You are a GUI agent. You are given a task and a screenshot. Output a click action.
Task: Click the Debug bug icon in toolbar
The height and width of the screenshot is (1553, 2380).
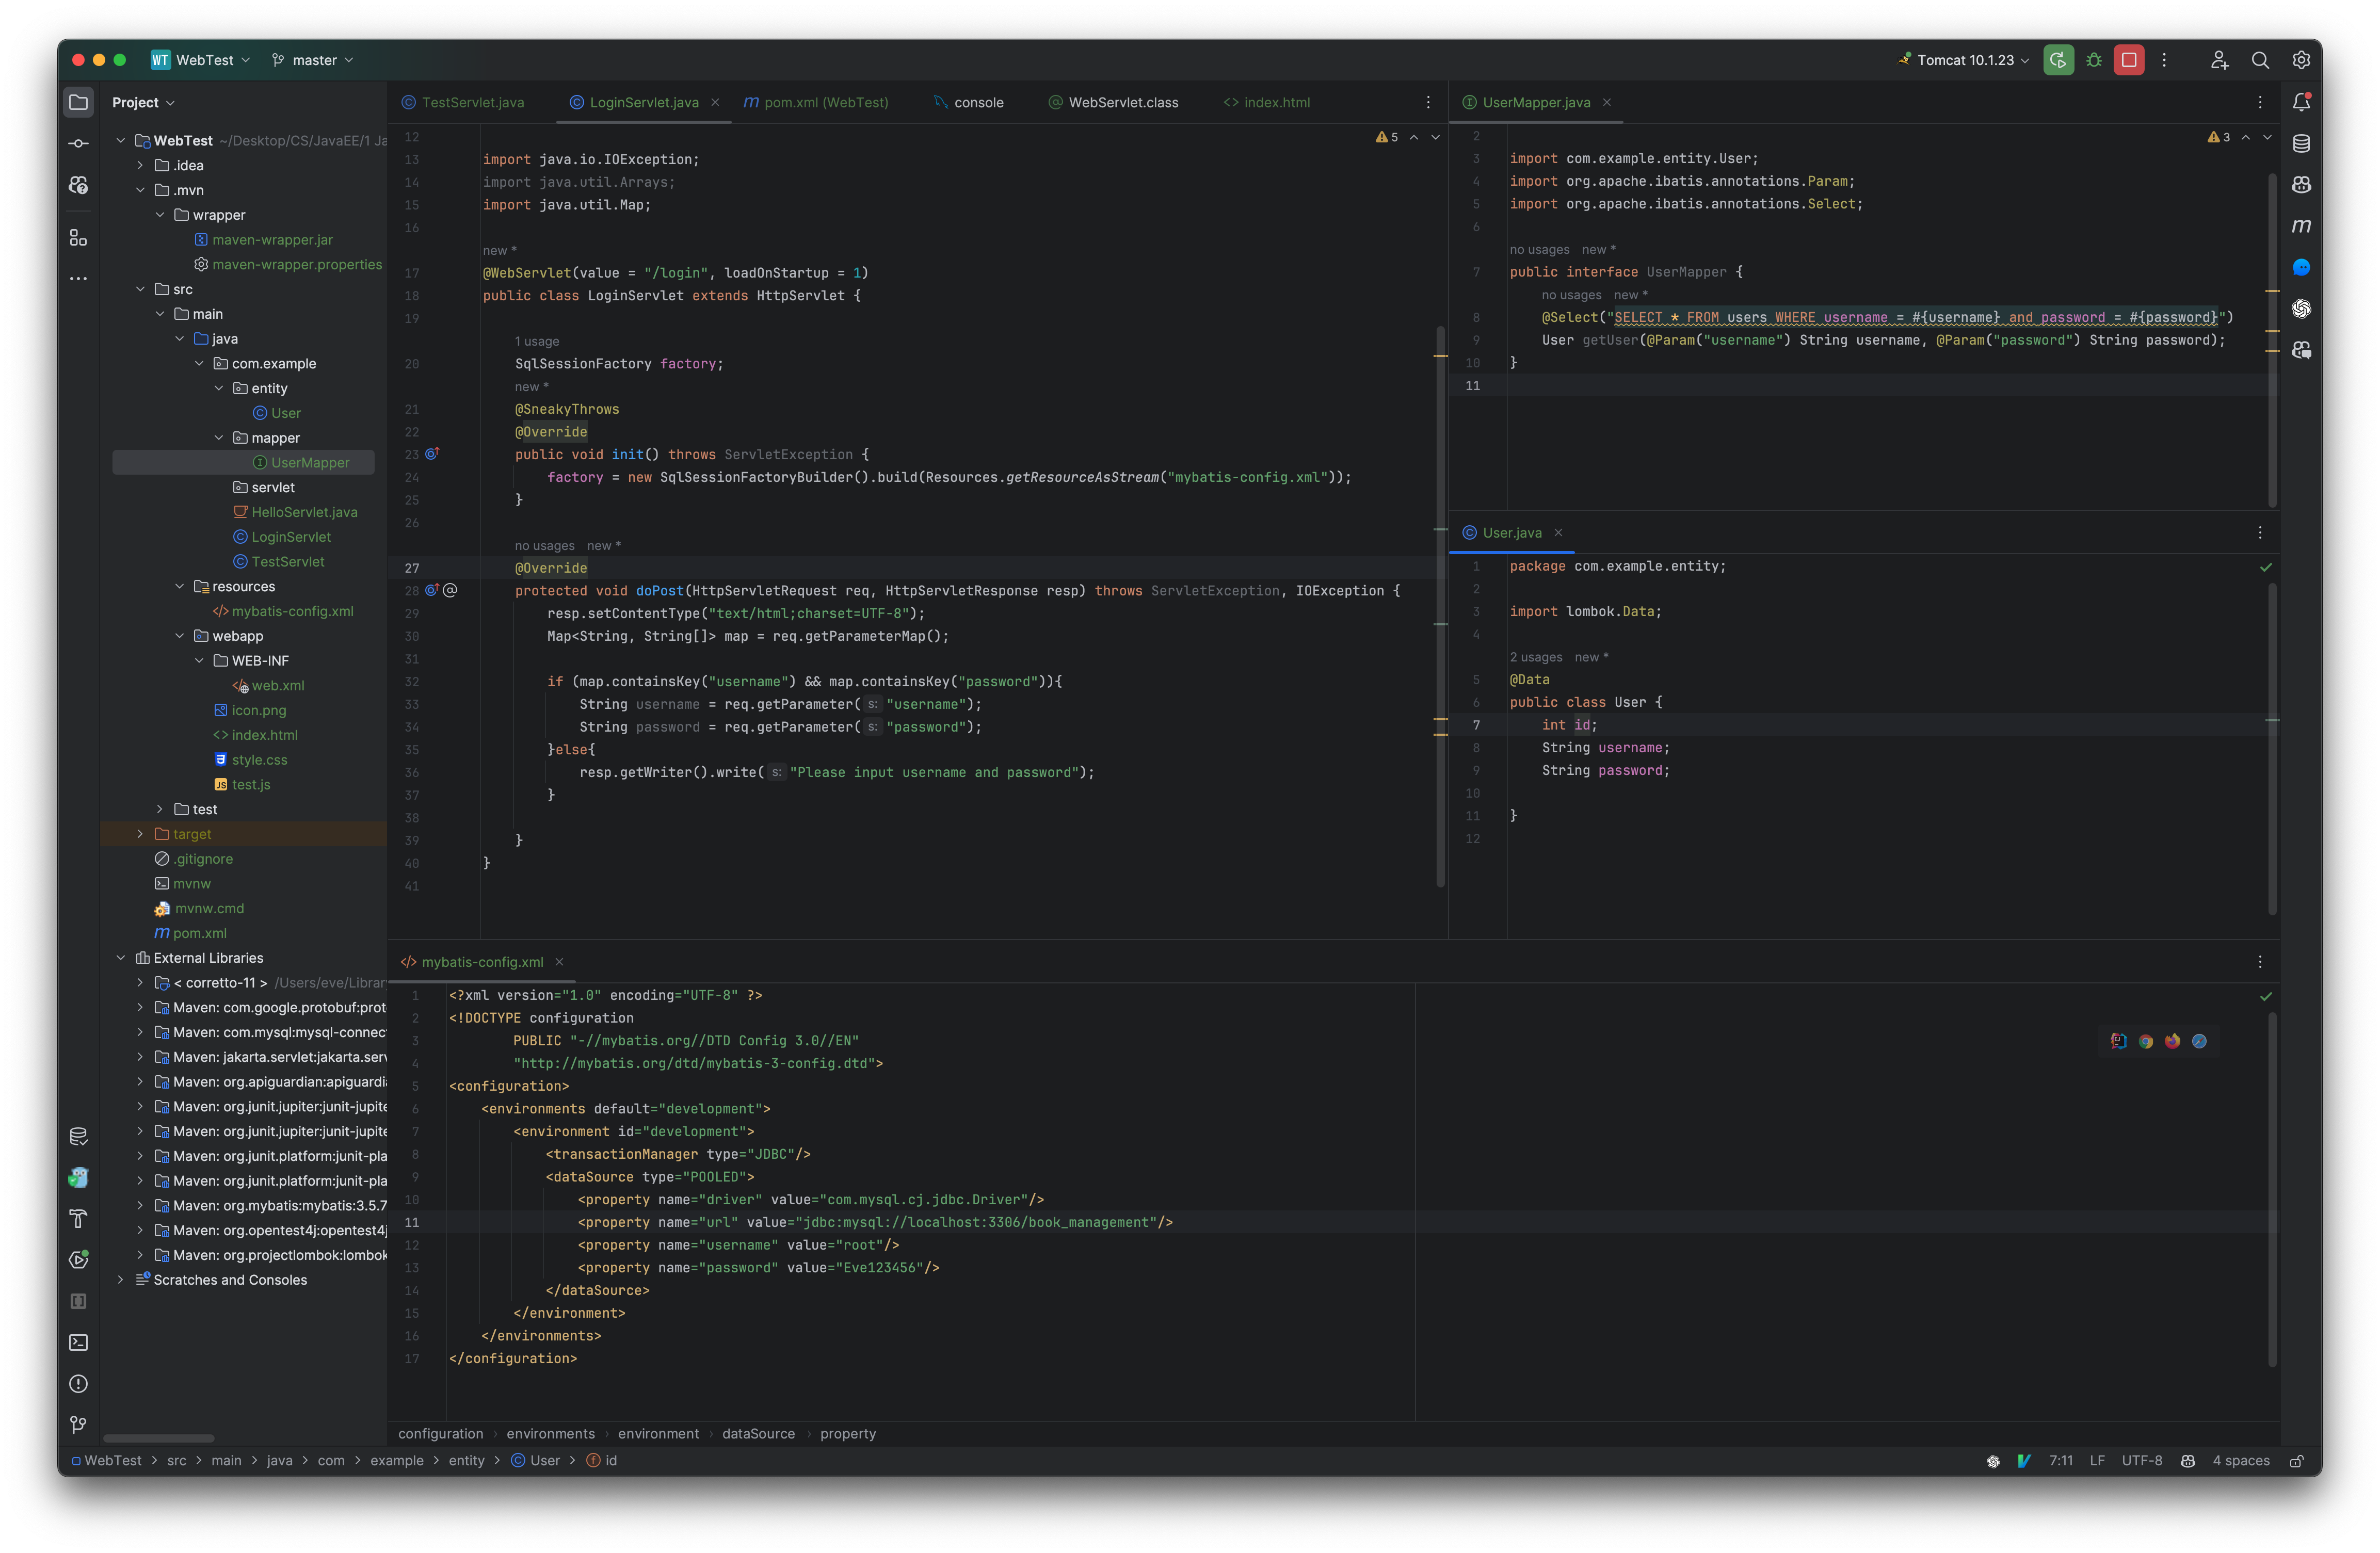click(2093, 60)
